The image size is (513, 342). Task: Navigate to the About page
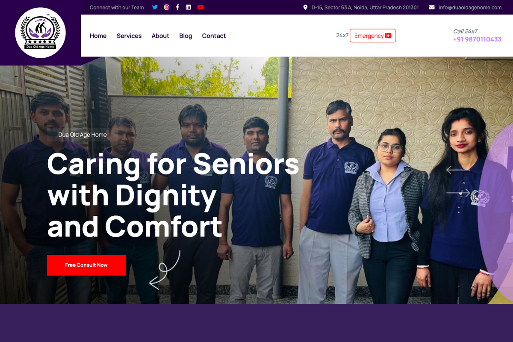click(160, 36)
